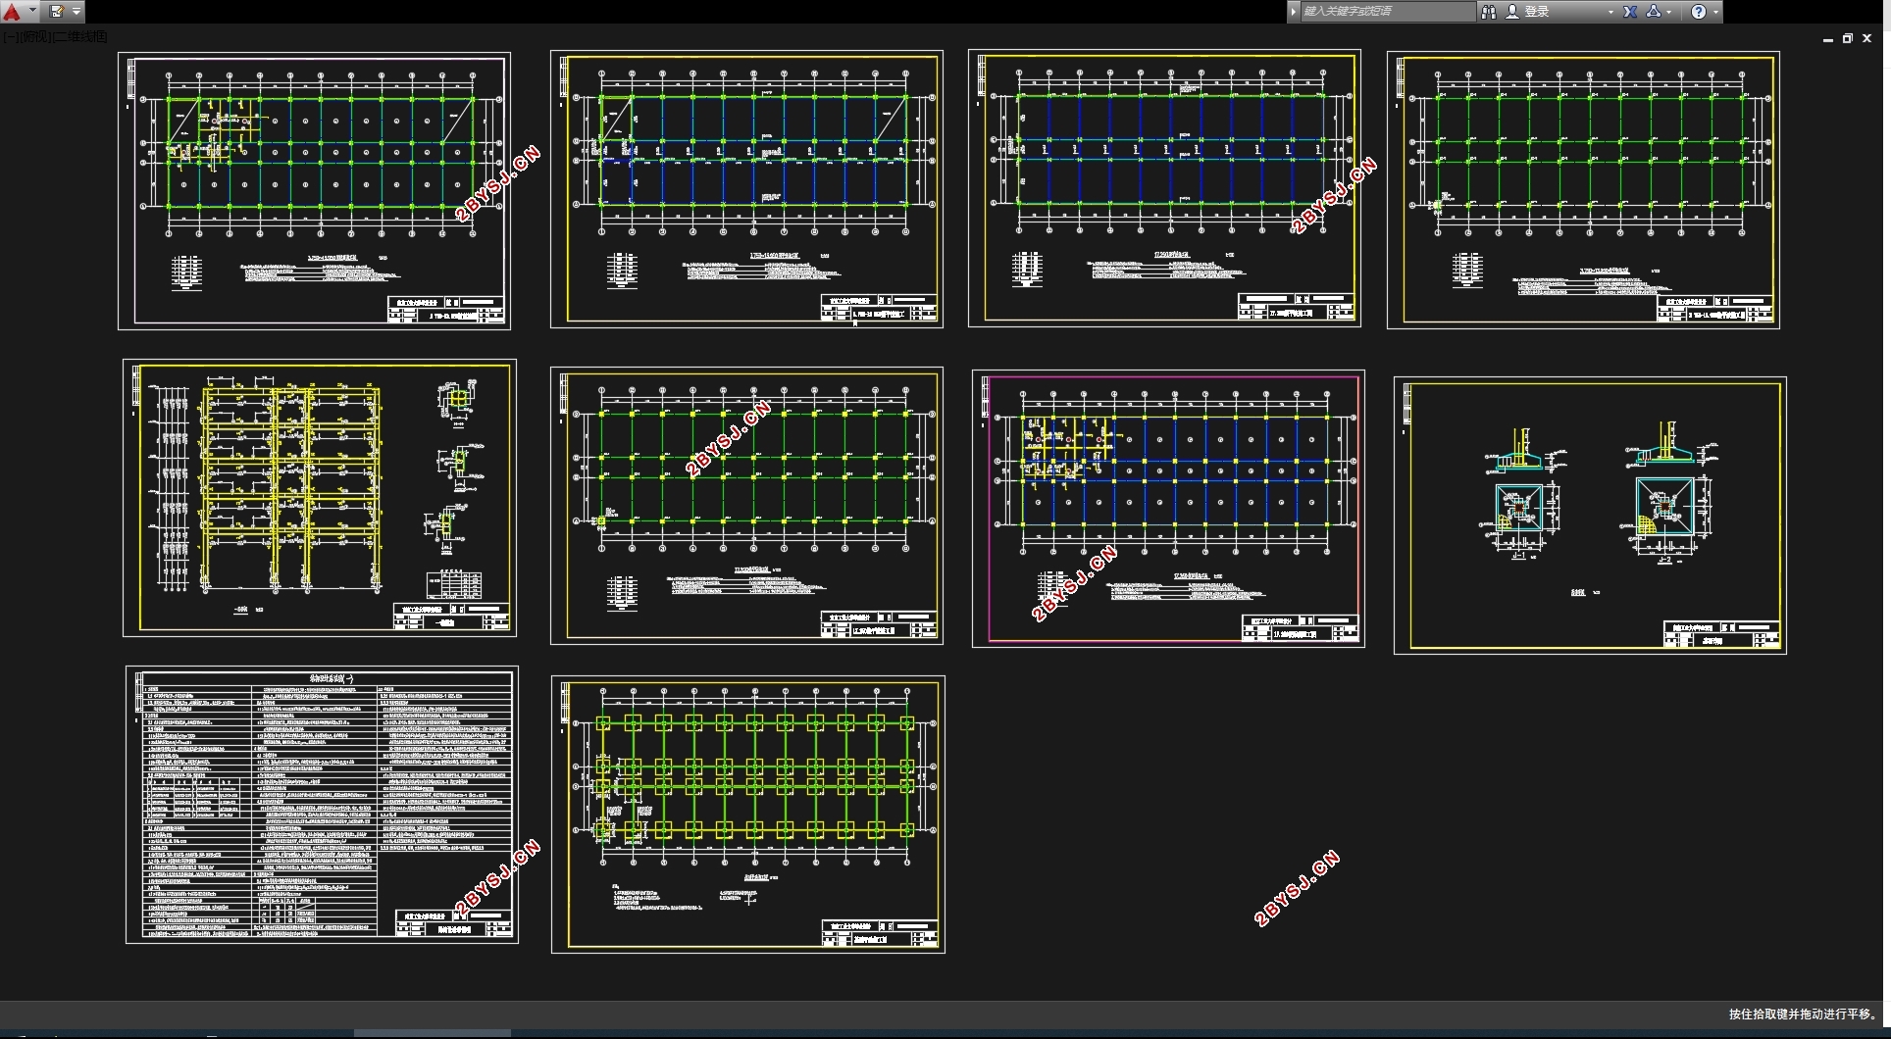This screenshot has height=1039, width=1891.
Task: Click the second sheet in the top row with blue beams
Action: pyautogui.click(x=746, y=188)
